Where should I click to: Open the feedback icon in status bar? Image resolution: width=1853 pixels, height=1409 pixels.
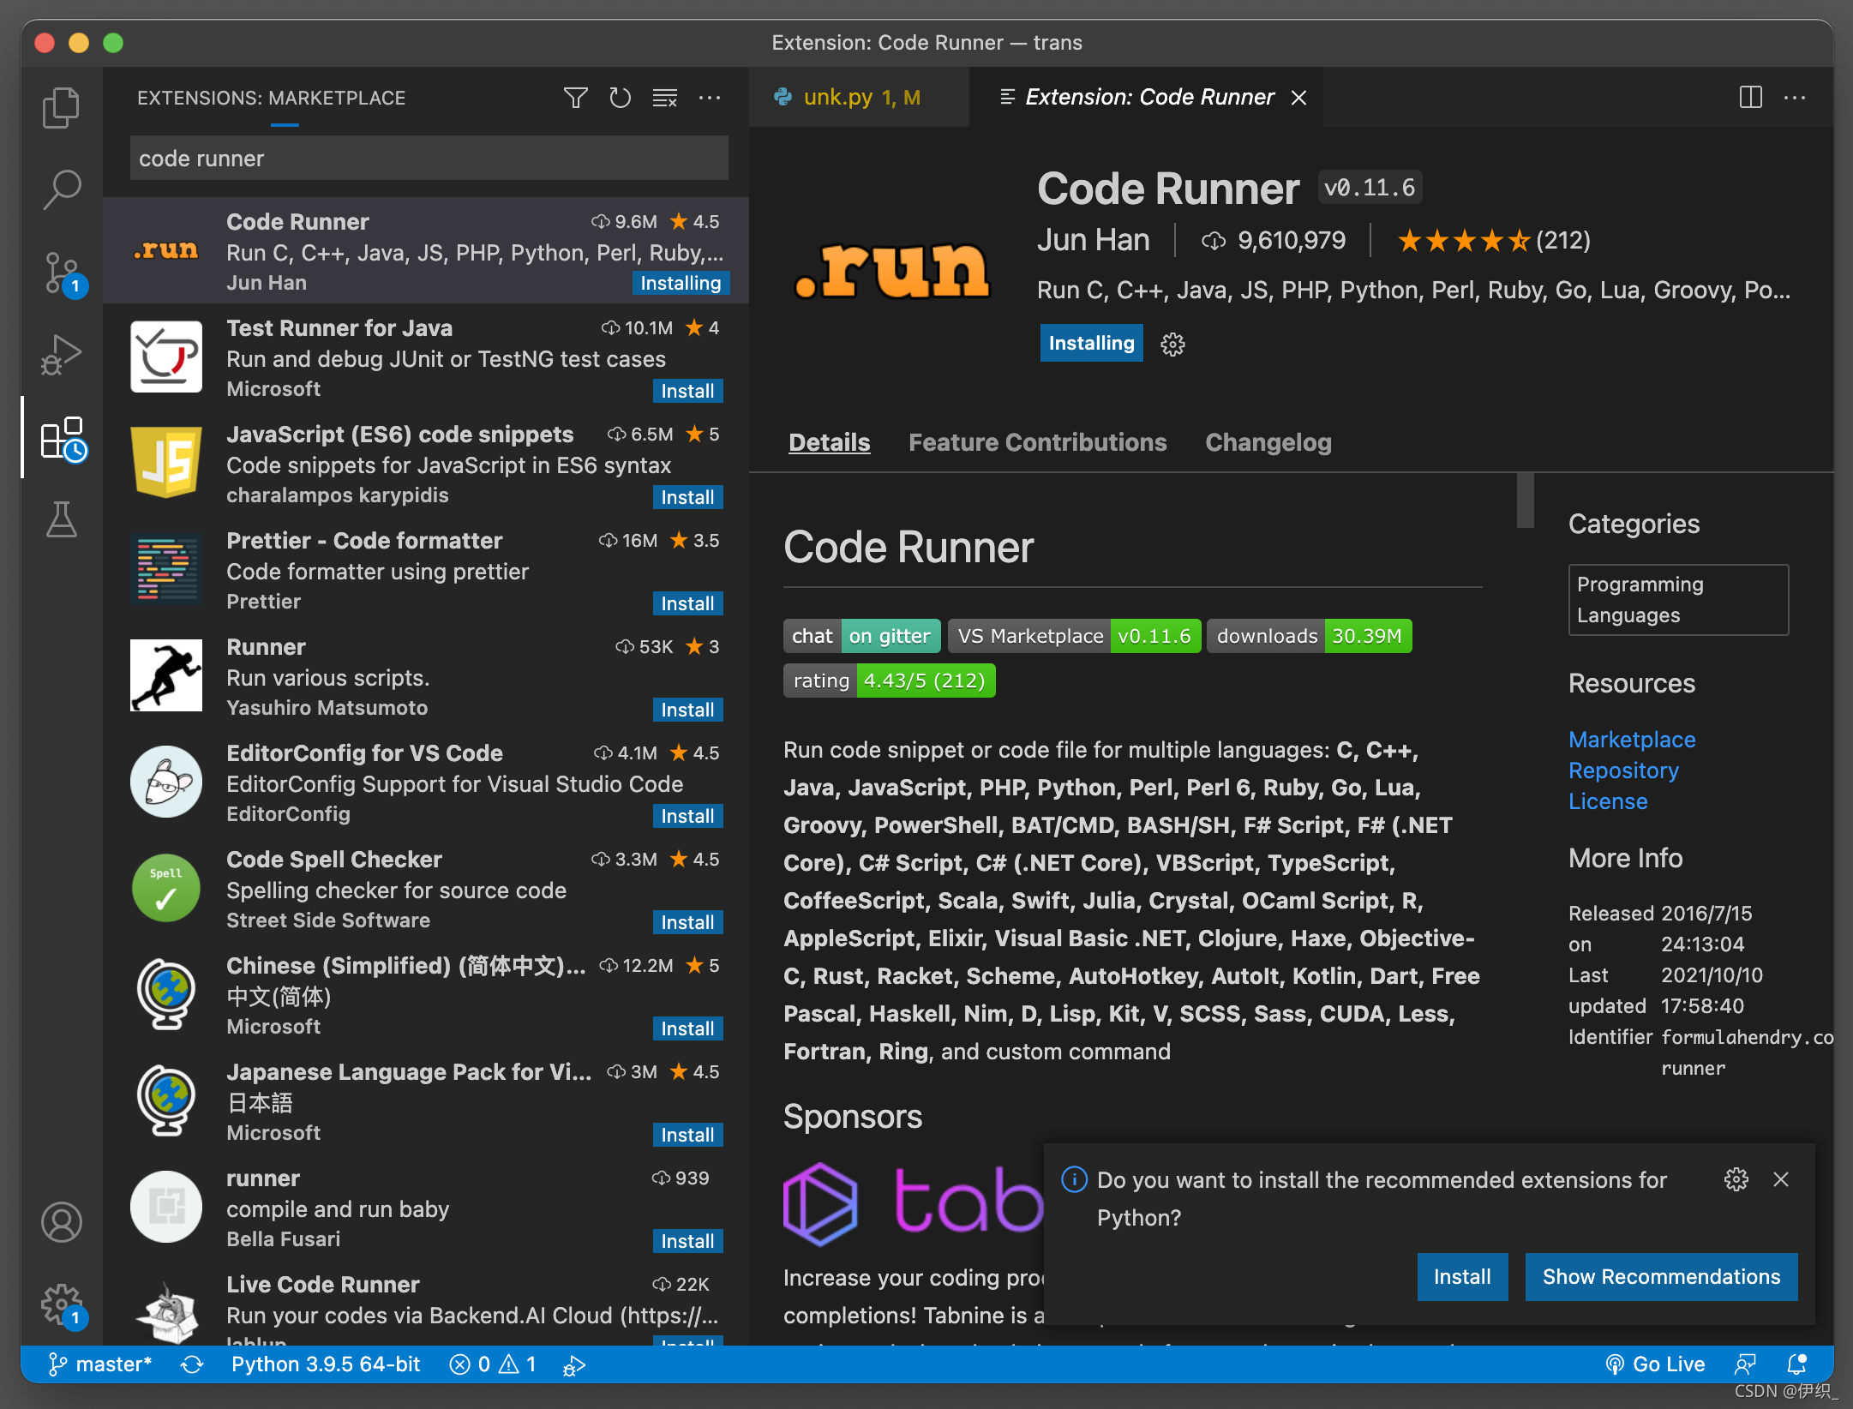pos(1745,1364)
